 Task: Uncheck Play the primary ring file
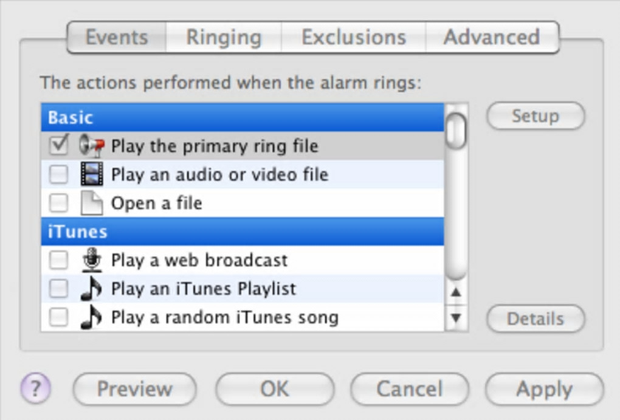pyautogui.click(x=59, y=146)
